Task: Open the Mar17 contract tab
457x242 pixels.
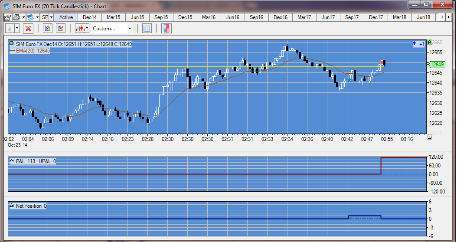Action: (304, 17)
